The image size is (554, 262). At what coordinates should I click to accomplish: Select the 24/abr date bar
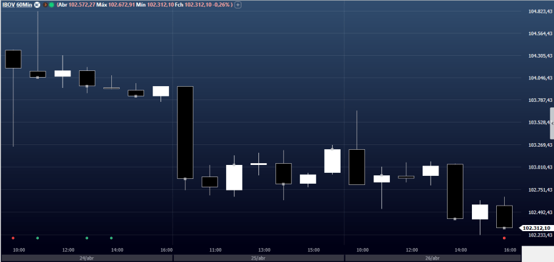point(86,258)
